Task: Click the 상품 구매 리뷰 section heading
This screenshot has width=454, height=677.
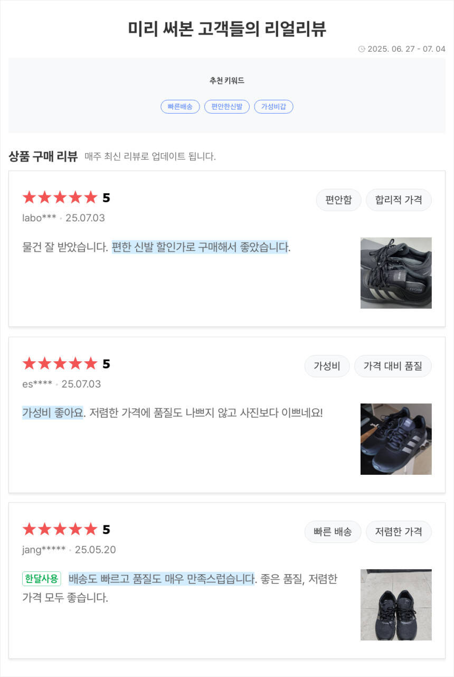Action: (x=43, y=156)
